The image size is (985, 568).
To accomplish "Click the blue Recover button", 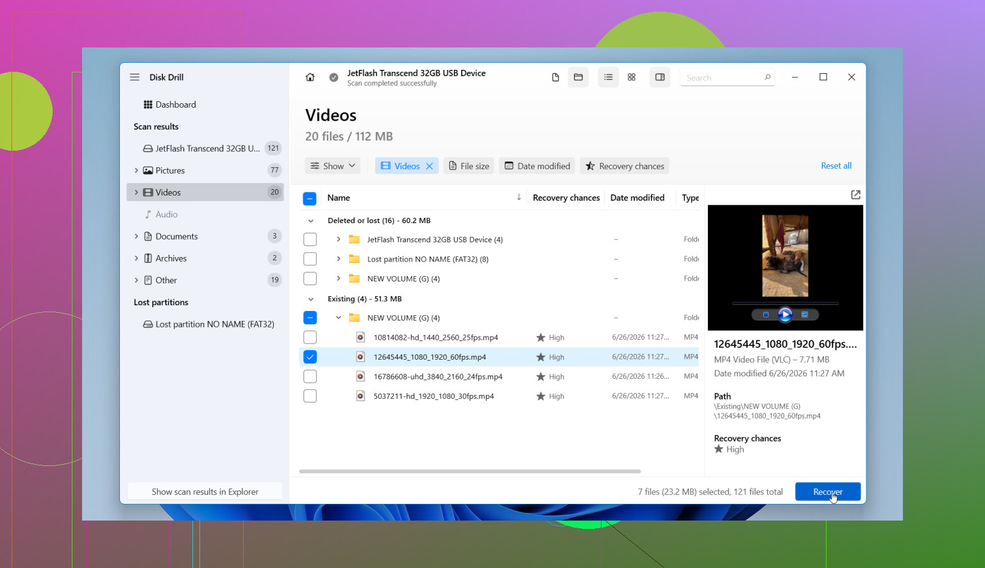I will pos(828,492).
